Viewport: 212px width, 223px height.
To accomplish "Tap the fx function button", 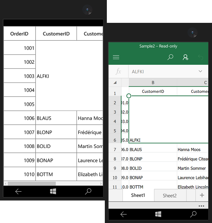I will coord(118,71).
